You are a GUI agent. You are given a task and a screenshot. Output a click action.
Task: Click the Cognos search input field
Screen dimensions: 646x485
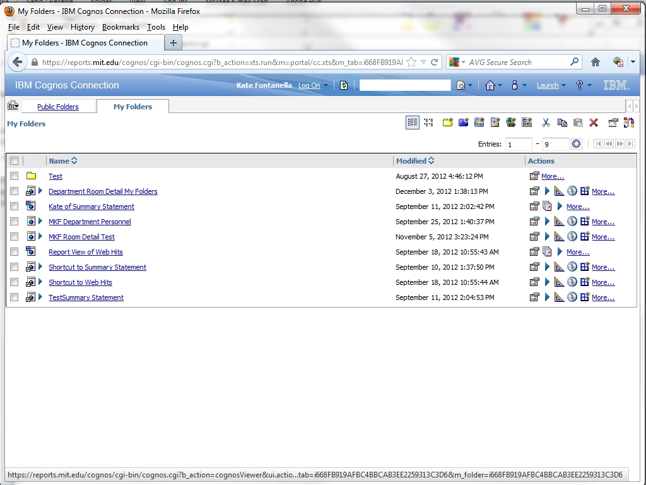click(405, 85)
